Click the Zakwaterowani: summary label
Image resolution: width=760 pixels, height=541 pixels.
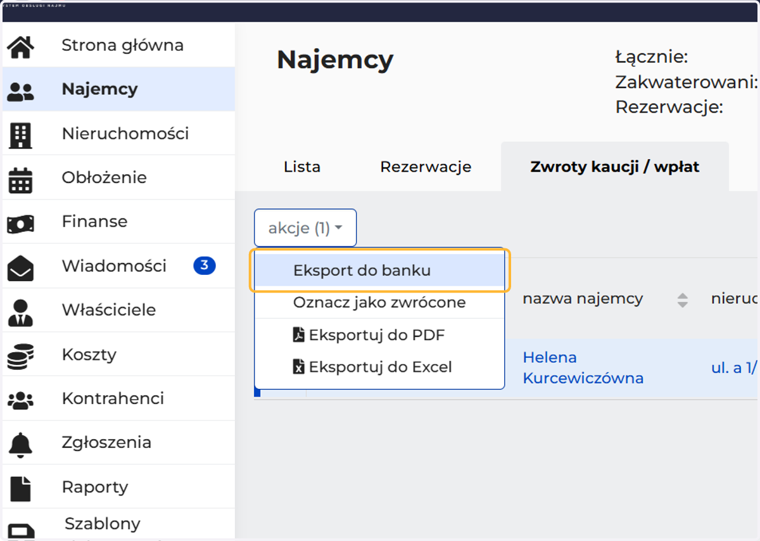687,82
